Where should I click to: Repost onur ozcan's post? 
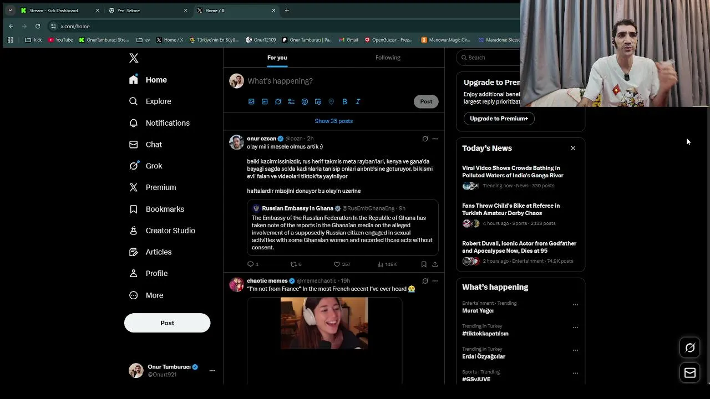click(x=296, y=264)
